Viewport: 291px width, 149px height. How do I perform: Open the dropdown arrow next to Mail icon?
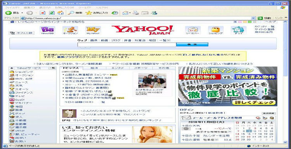tap(130, 13)
